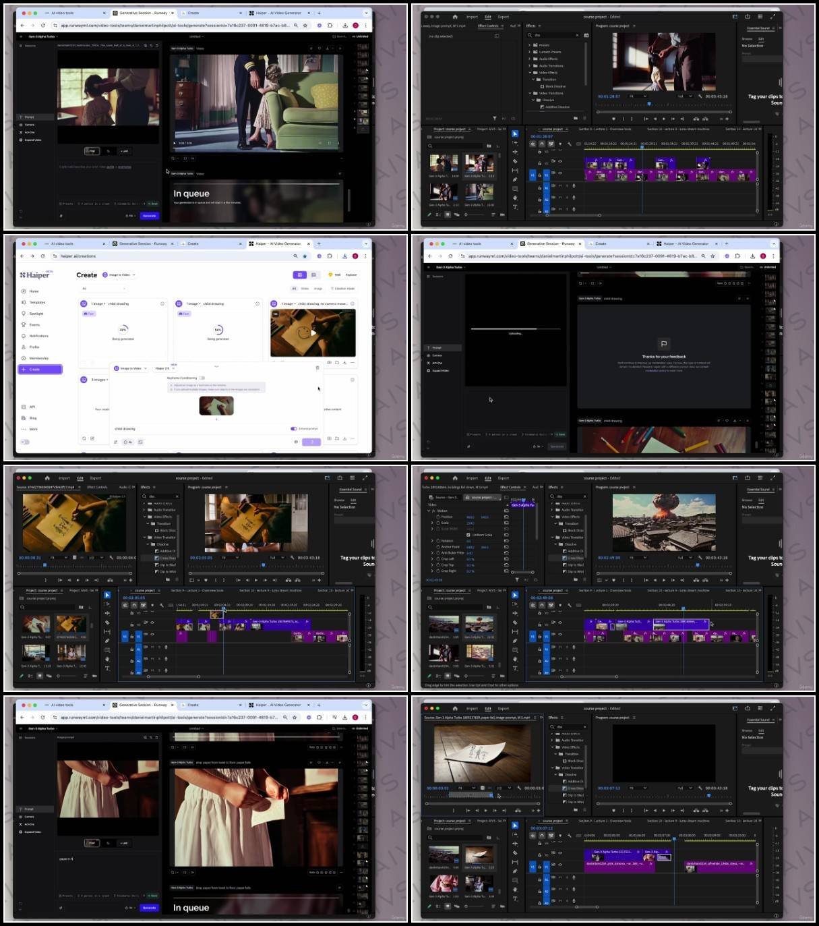Switch to grid view on Haiper's Create page
Viewport: 819px width, 926px height.
pos(300,275)
